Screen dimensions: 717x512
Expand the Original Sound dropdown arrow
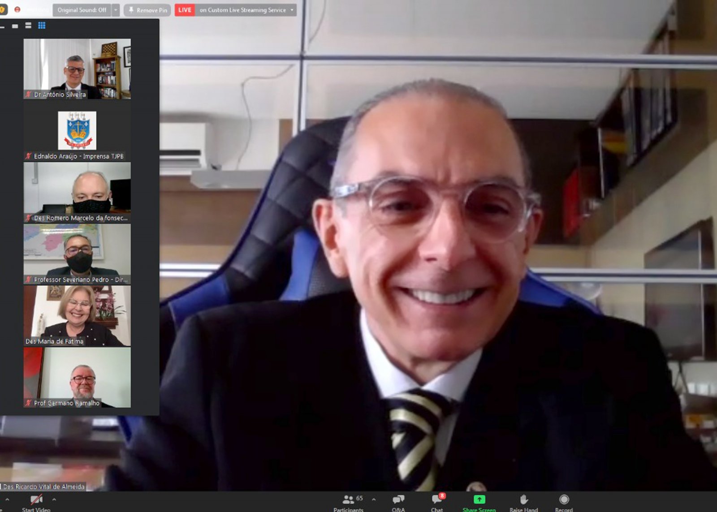[116, 10]
